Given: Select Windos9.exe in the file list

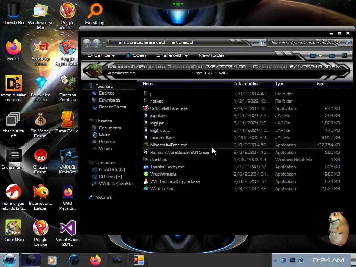Looking at the screenshot, I should pyautogui.click(x=241, y=189).
